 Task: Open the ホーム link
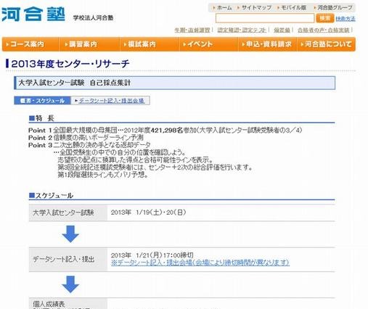click(224, 8)
